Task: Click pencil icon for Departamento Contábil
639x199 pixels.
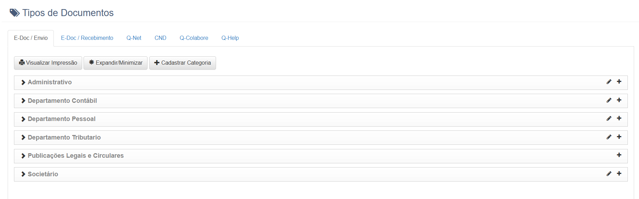Action: pyautogui.click(x=609, y=100)
